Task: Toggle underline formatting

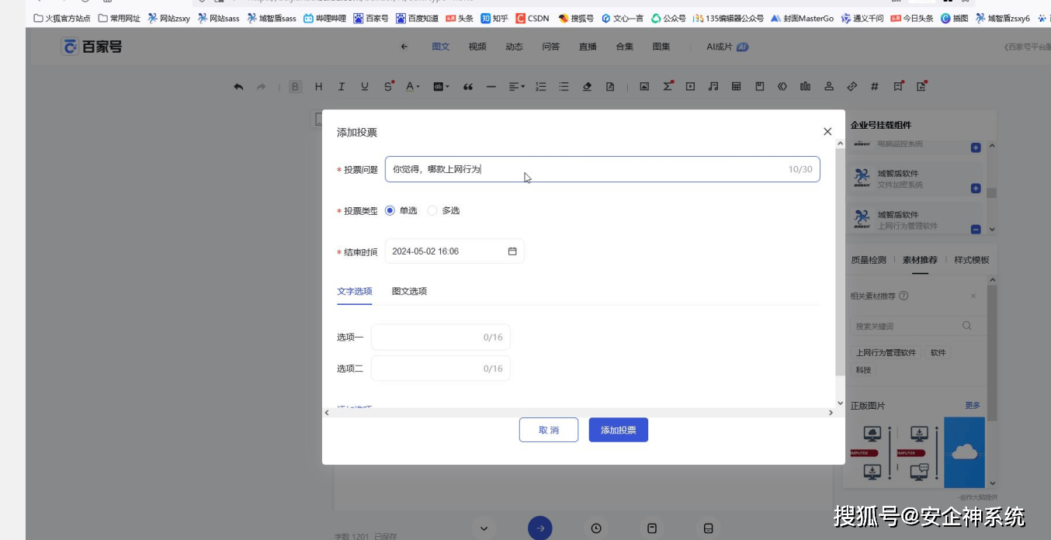Action: pyautogui.click(x=365, y=87)
